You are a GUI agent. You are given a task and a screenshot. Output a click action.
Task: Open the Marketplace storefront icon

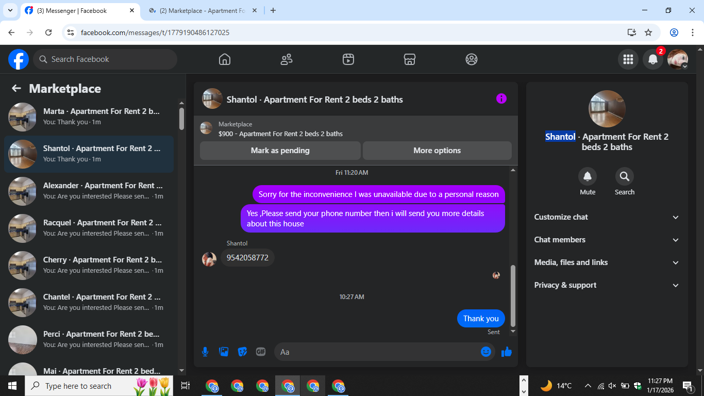pyautogui.click(x=410, y=59)
